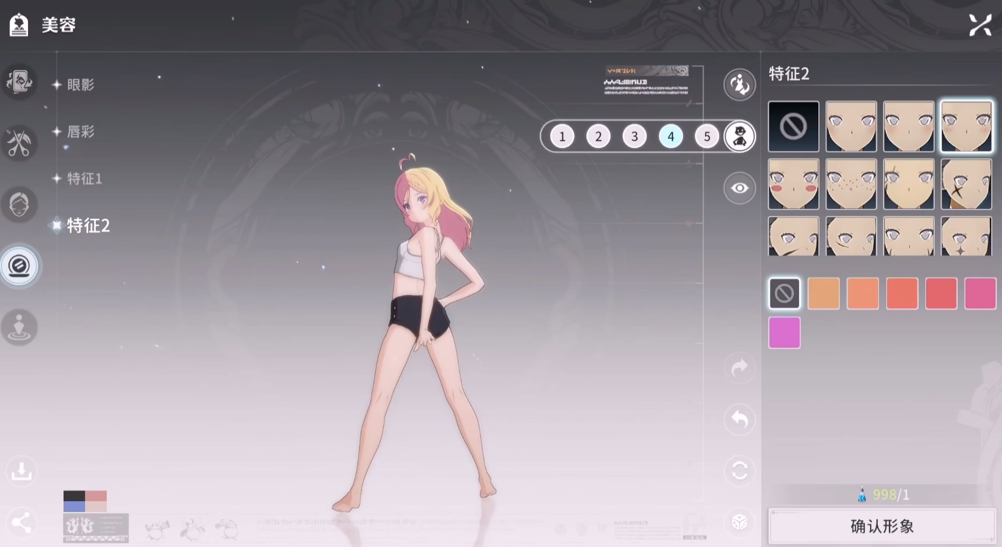Click the share icon
Viewport: 1002px width, 547px height.
coord(22,523)
